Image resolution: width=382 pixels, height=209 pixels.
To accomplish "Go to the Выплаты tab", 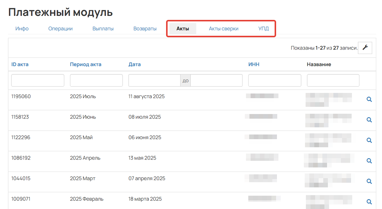I will coord(103,29).
